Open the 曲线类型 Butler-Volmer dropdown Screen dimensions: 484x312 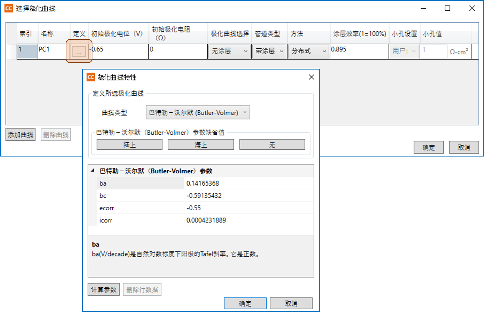[x=198, y=112]
